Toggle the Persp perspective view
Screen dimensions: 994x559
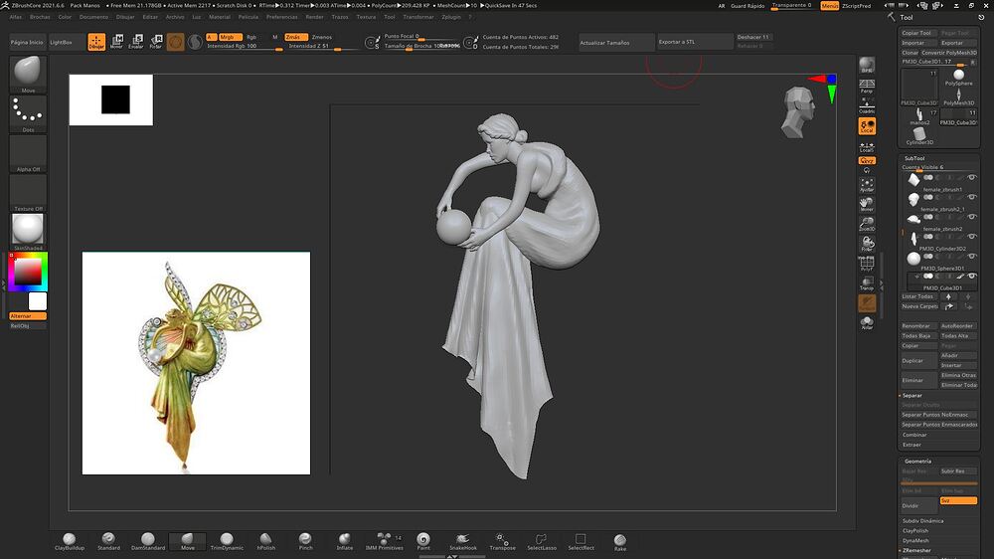867,87
